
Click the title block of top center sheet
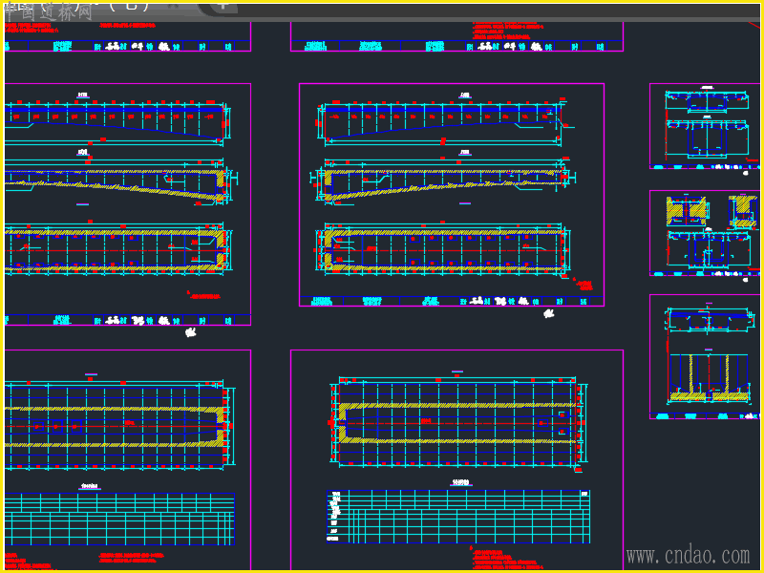point(456,46)
